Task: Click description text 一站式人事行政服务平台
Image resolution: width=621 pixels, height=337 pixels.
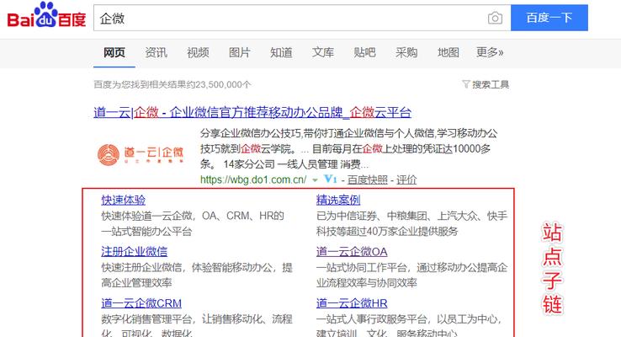Action: pos(371,318)
